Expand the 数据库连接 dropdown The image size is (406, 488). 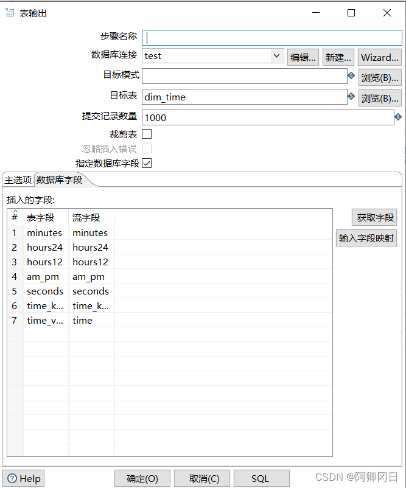point(277,56)
